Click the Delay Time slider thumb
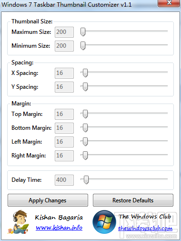Image resolution: width=181 pixels, height=241 pixels. pos(86,180)
